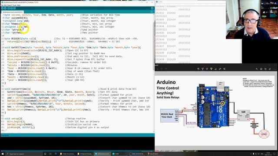
Task: Click Redo arrow in Snip & Sketch
Action: point(166,69)
